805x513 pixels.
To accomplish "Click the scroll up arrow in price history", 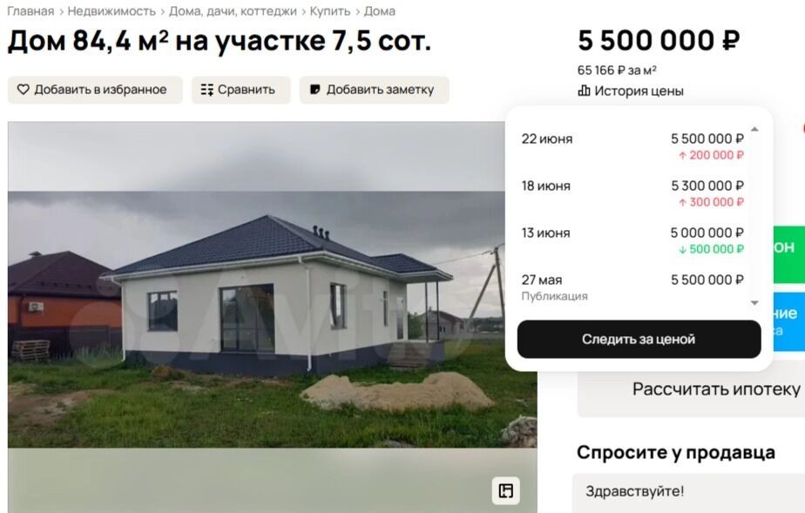I will (x=754, y=129).
